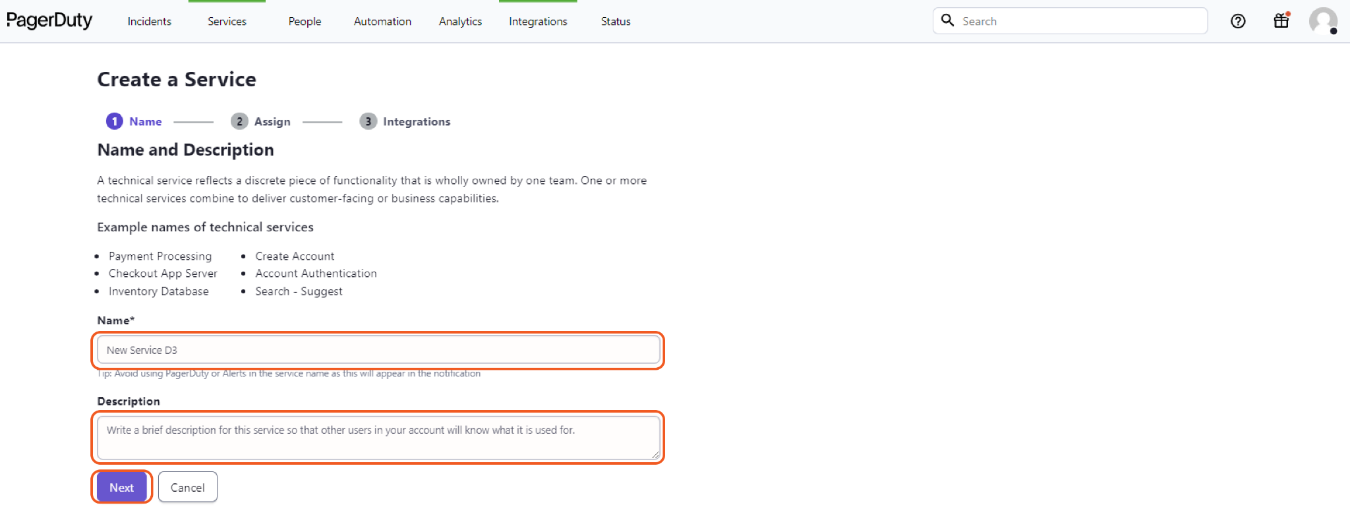Open the Incidents menu
Image resolution: width=1350 pixels, height=528 pixels.
click(149, 22)
